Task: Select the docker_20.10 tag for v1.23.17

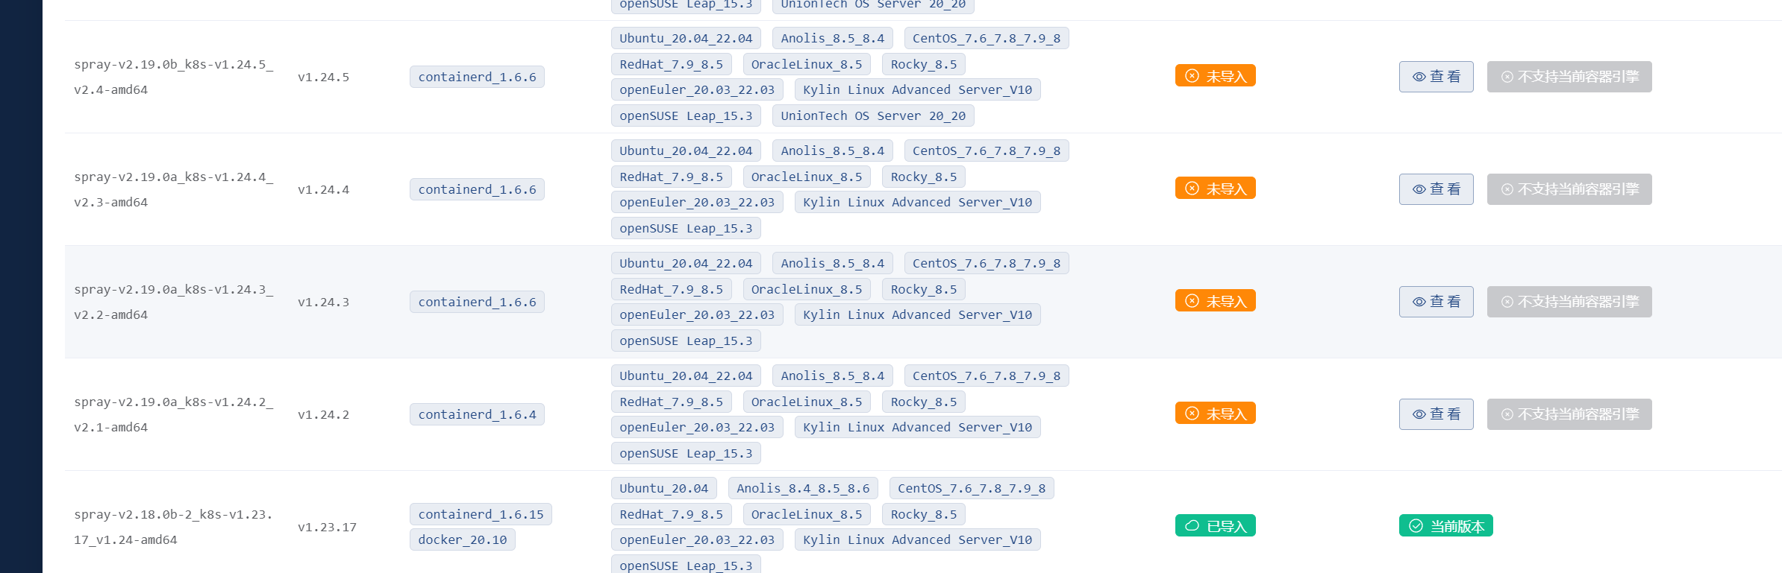Action: pos(463,539)
